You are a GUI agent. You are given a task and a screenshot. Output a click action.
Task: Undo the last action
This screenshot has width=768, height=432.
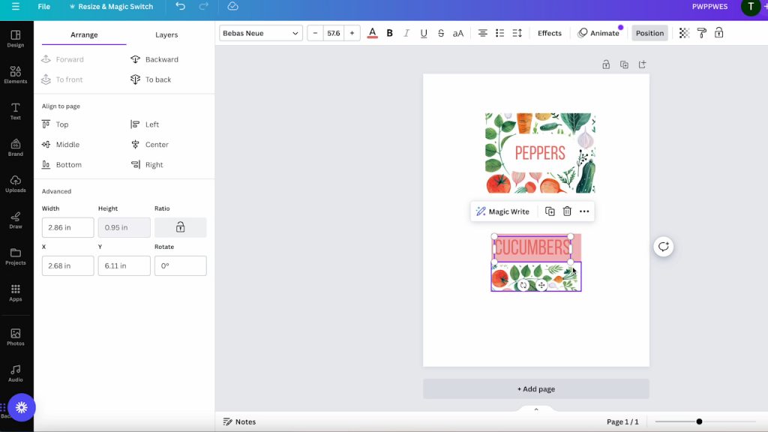pos(180,7)
